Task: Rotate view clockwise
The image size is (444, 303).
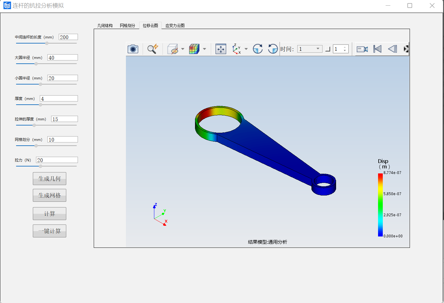Action: (x=258, y=49)
